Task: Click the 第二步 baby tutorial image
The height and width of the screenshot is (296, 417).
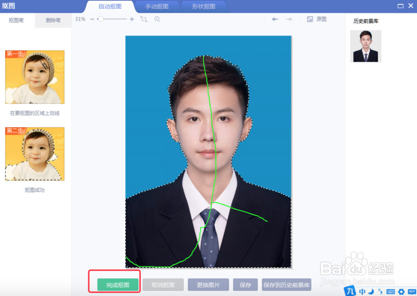Action: click(x=35, y=154)
